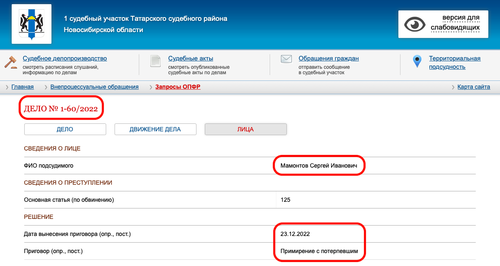The image size is (500, 266).
Task: Click the Novosibirsk coat of arms logo
Action: point(31,24)
